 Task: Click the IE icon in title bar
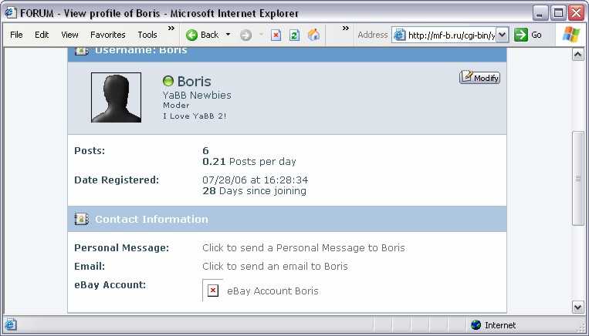[11, 13]
